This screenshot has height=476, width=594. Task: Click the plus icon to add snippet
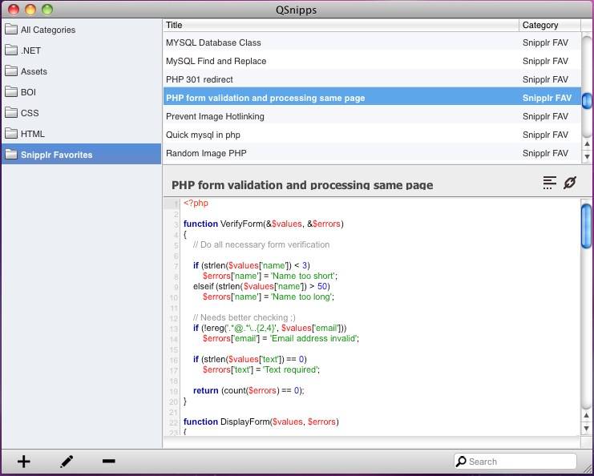[23, 462]
